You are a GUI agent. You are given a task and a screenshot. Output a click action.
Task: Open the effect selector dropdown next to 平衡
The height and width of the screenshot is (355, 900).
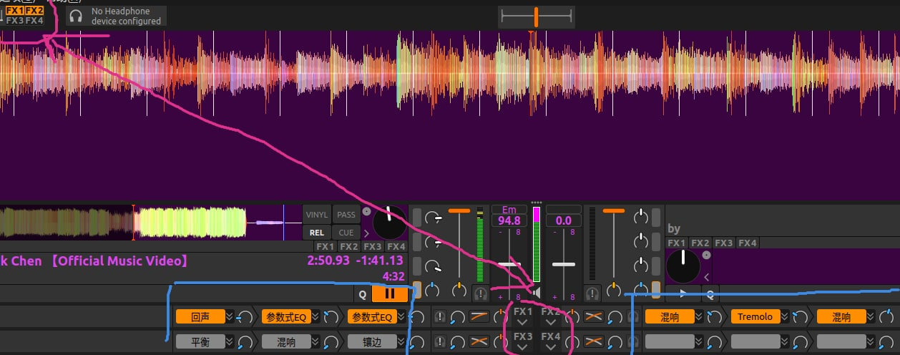(230, 341)
